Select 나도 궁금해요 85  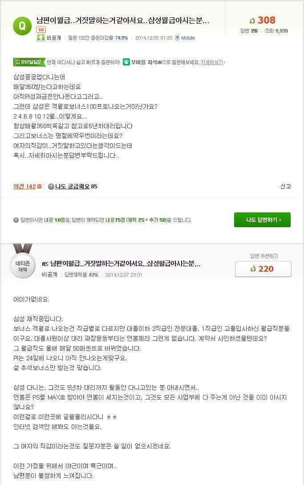(x=76, y=187)
